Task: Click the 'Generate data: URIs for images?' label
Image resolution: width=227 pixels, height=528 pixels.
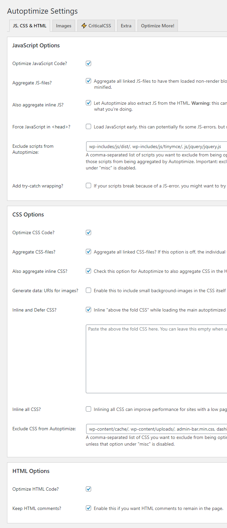Action: 45,291
